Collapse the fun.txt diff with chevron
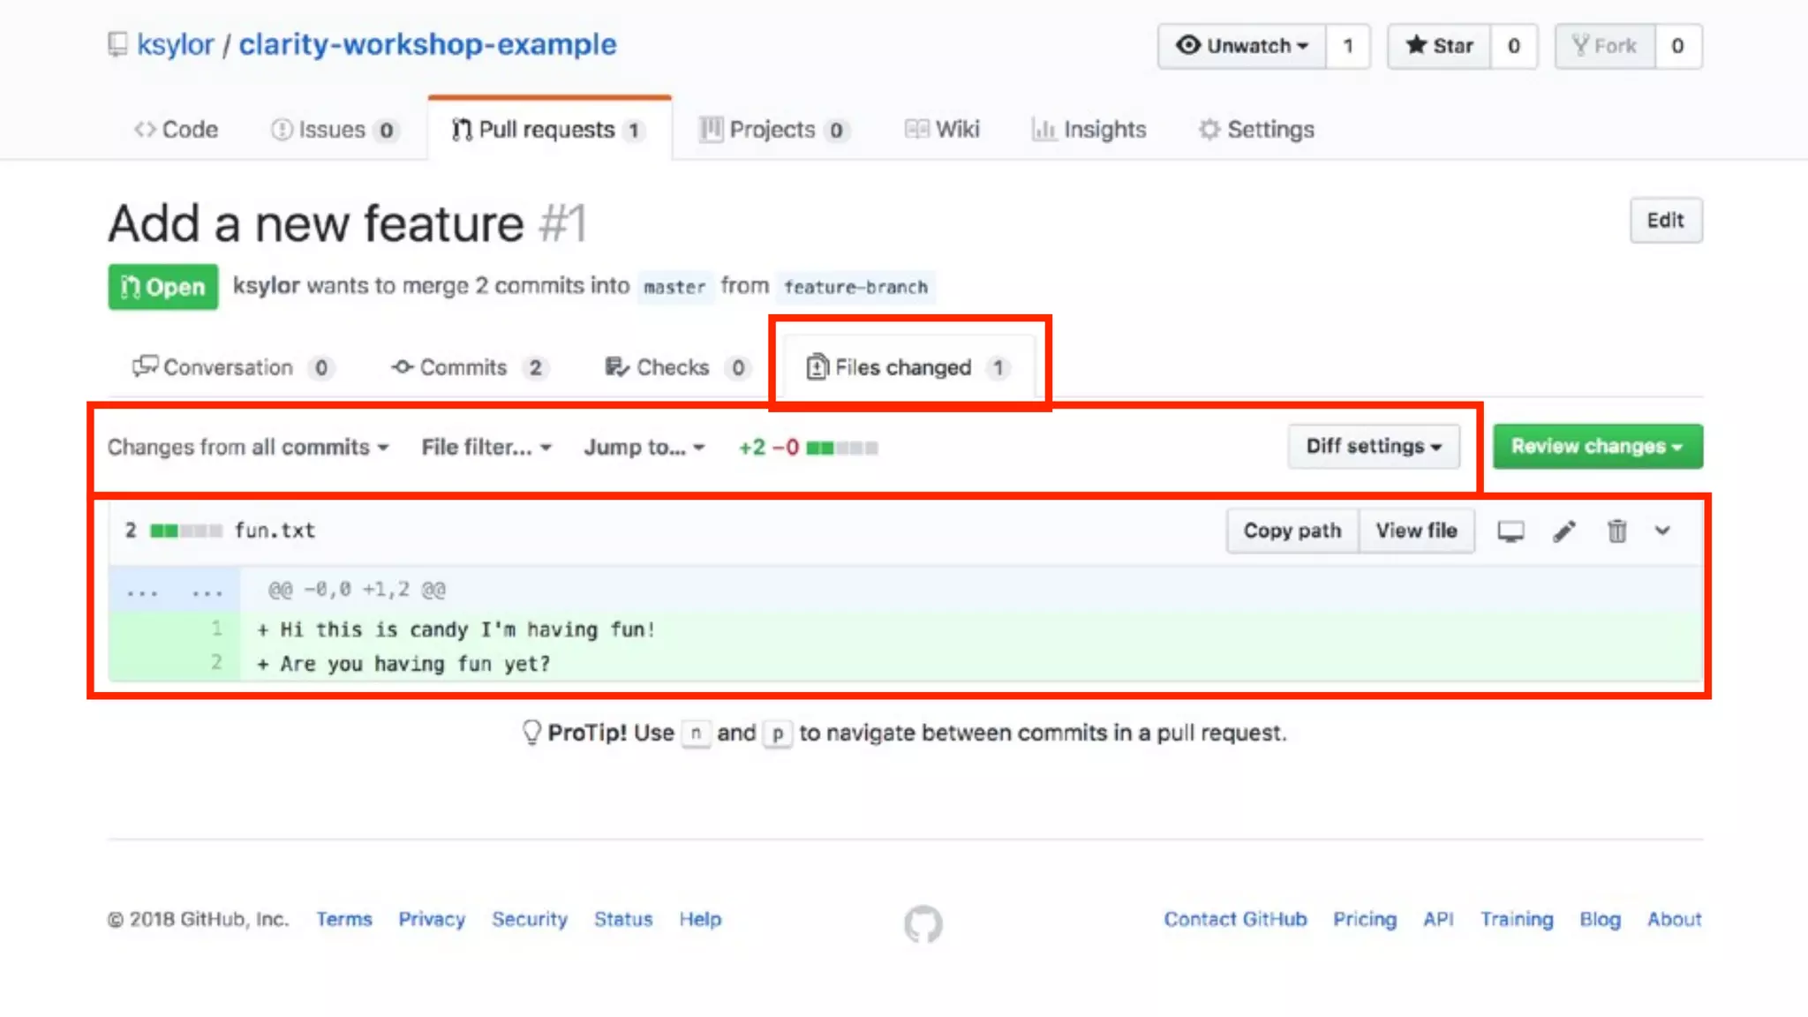Viewport: 1808px width, 1017px height. (x=1662, y=531)
